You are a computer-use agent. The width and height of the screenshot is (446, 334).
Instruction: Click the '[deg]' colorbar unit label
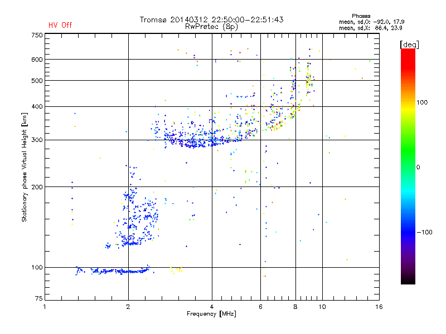[409, 45]
